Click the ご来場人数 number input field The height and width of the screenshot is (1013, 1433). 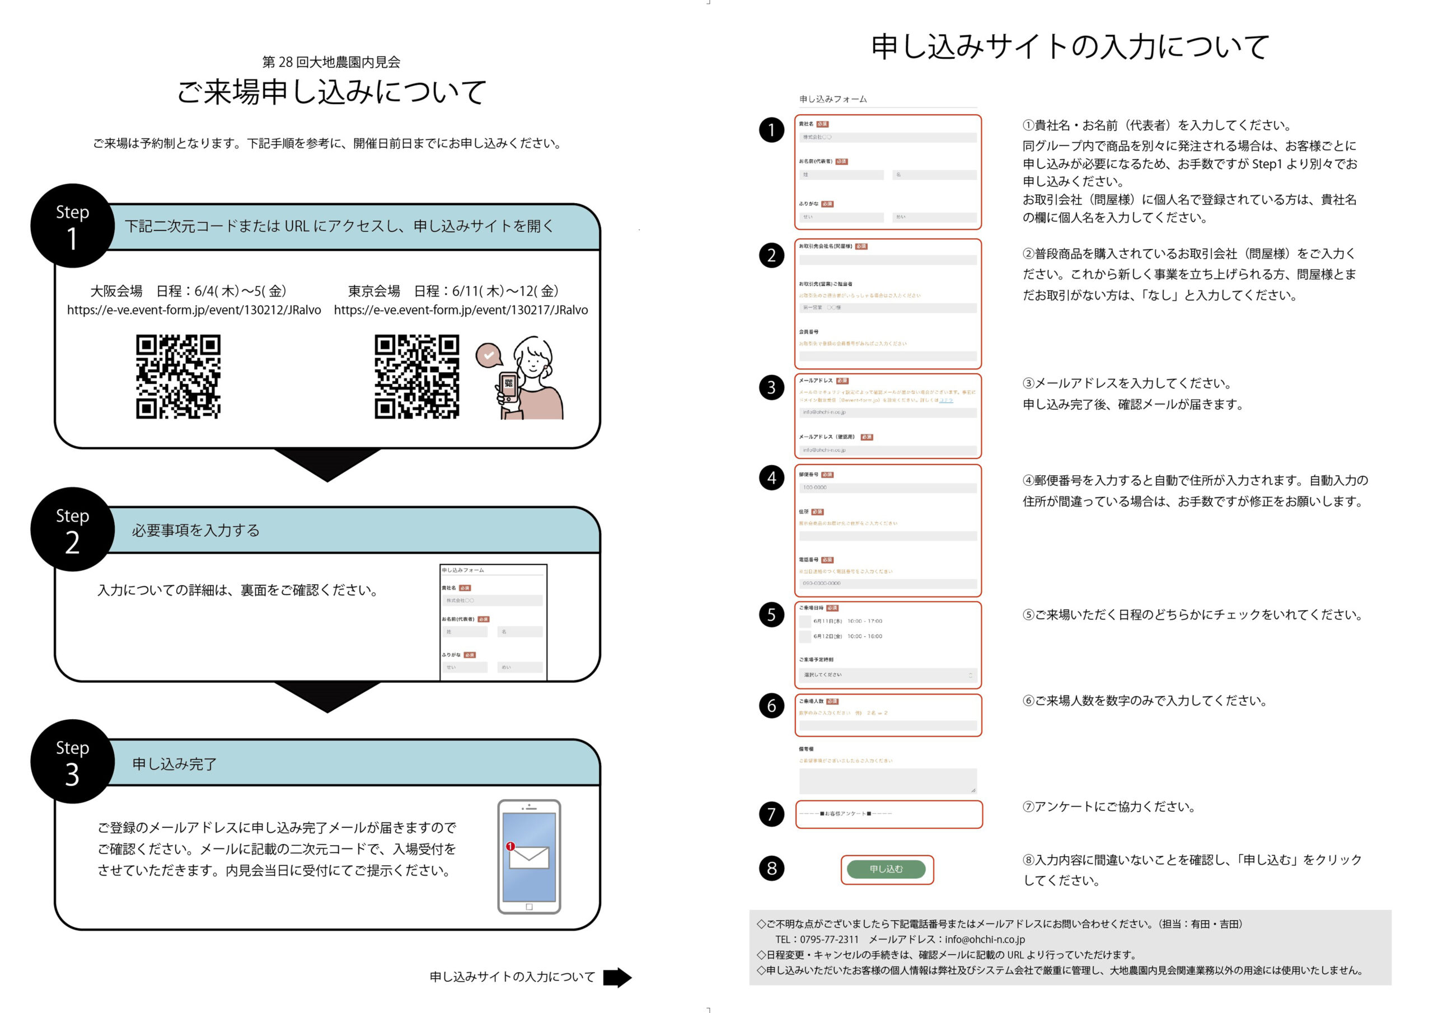(888, 725)
